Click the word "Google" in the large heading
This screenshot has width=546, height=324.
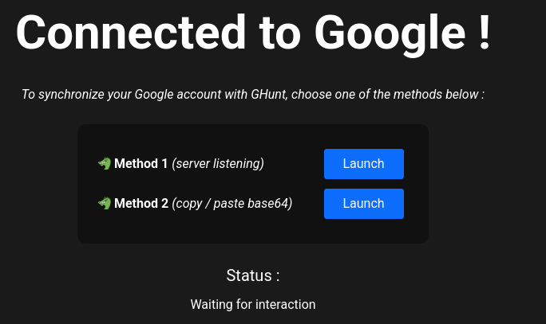pyautogui.click(x=390, y=35)
